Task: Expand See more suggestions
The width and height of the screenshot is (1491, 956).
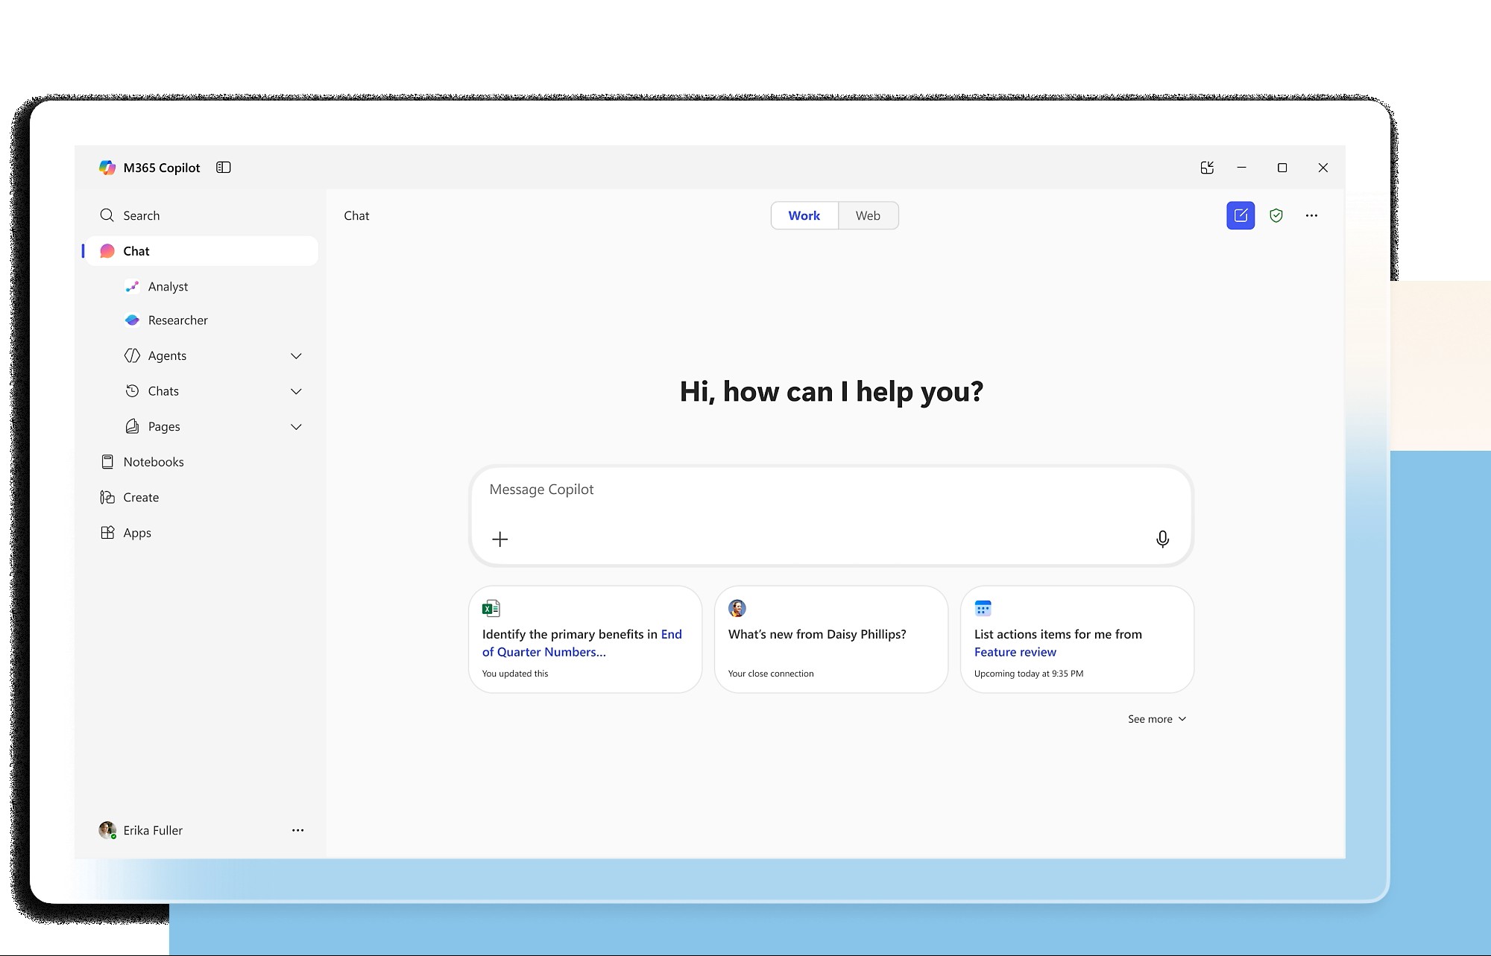Action: click(x=1157, y=719)
